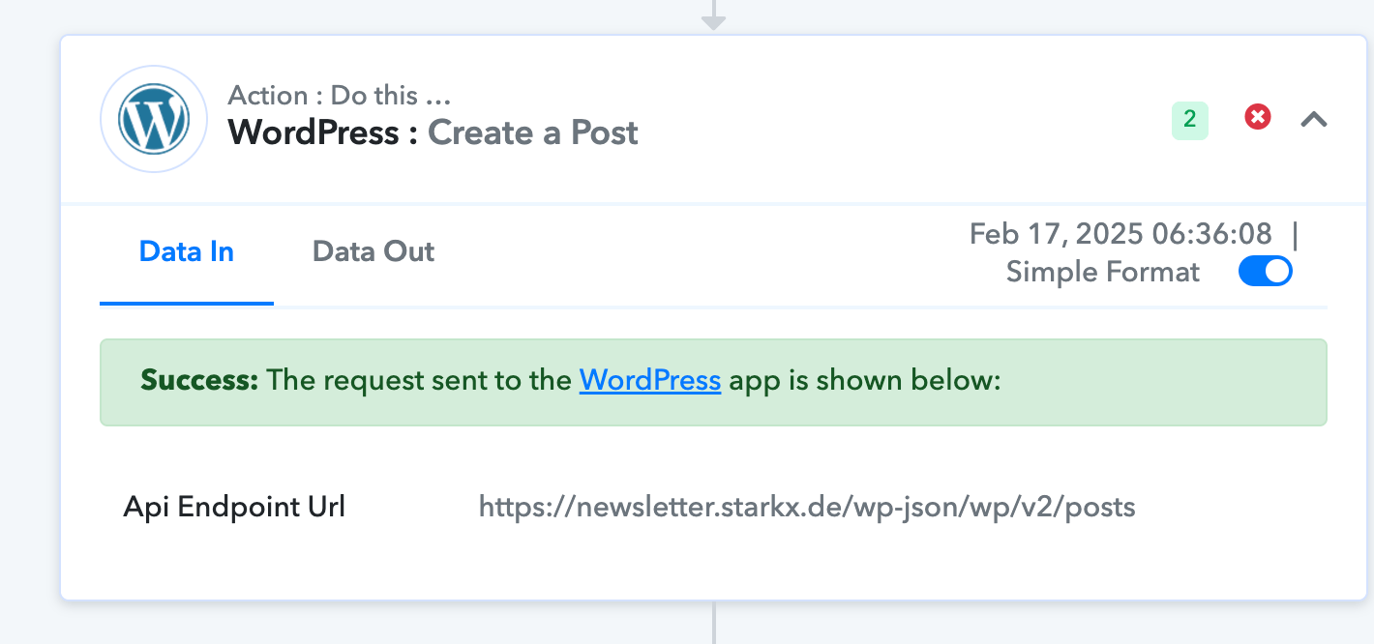
Task: Click the WordPress logo icon
Action: click(154, 119)
